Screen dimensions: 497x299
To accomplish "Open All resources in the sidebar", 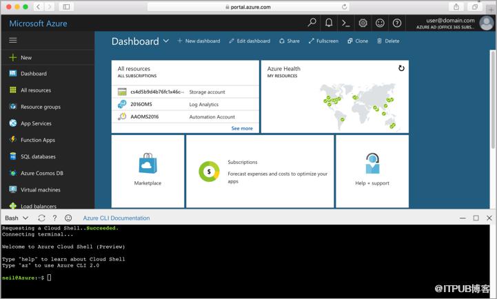I will (48, 90).
